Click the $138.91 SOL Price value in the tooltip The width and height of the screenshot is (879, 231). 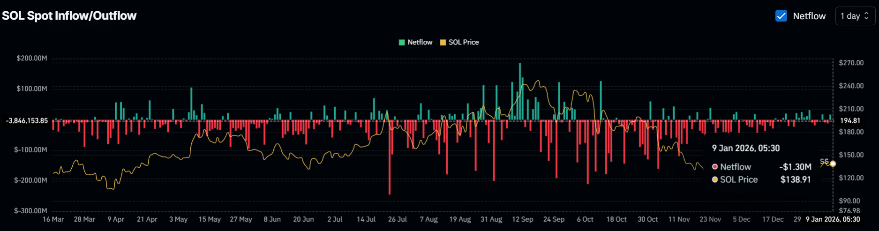(795, 179)
